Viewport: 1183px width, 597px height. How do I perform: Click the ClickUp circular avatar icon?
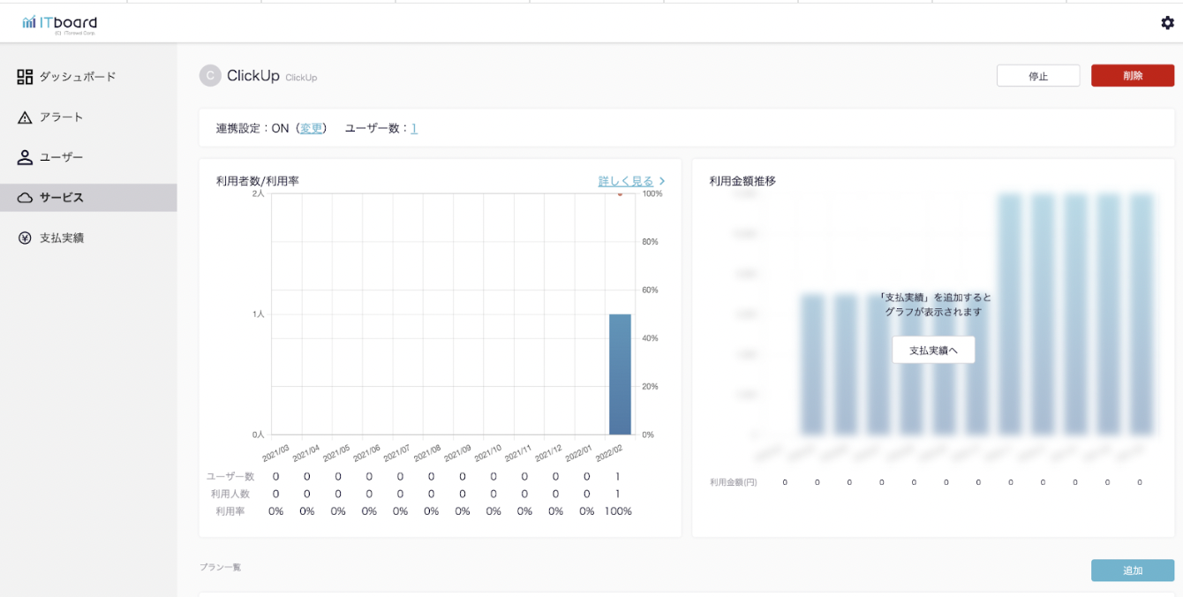[x=209, y=76]
